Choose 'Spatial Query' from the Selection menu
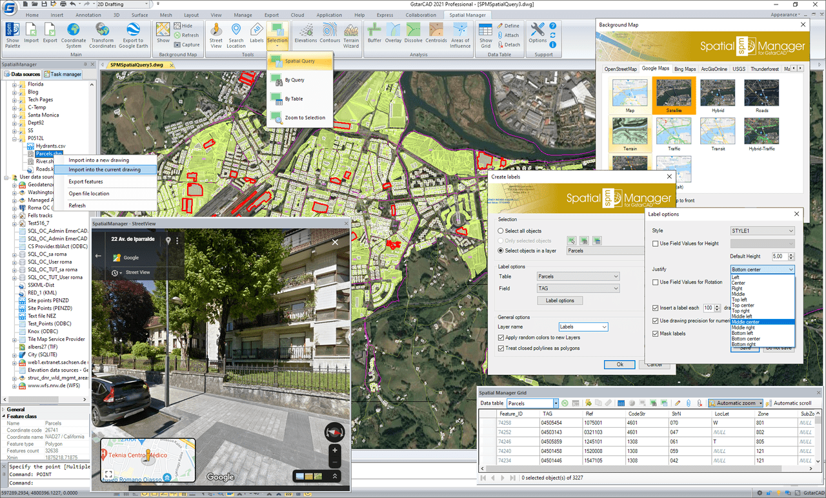The image size is (826, 498). pyautogui.click(x=300, y=61)
